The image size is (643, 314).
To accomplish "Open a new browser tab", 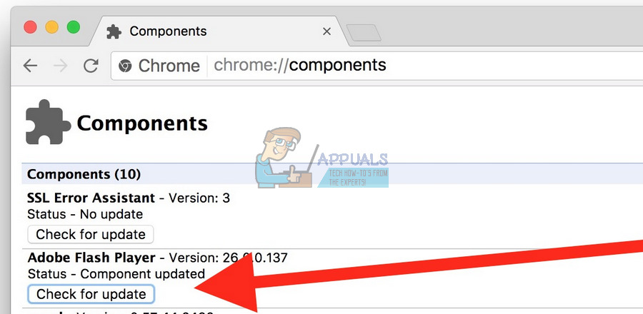I will (x=363, y=32).
